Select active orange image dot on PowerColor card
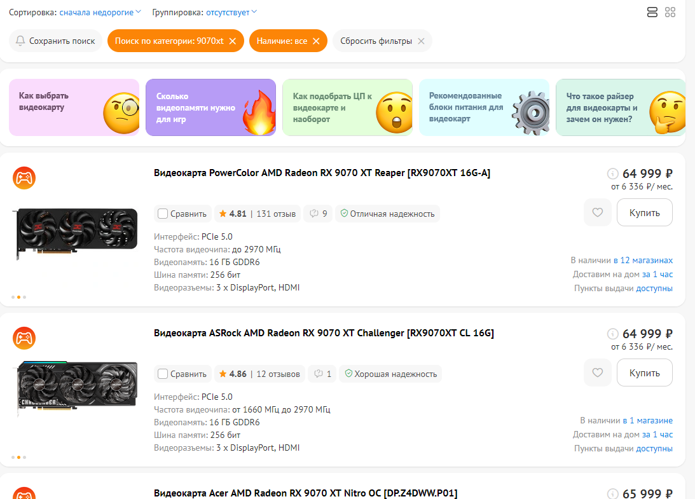 [x=18, y=297]
